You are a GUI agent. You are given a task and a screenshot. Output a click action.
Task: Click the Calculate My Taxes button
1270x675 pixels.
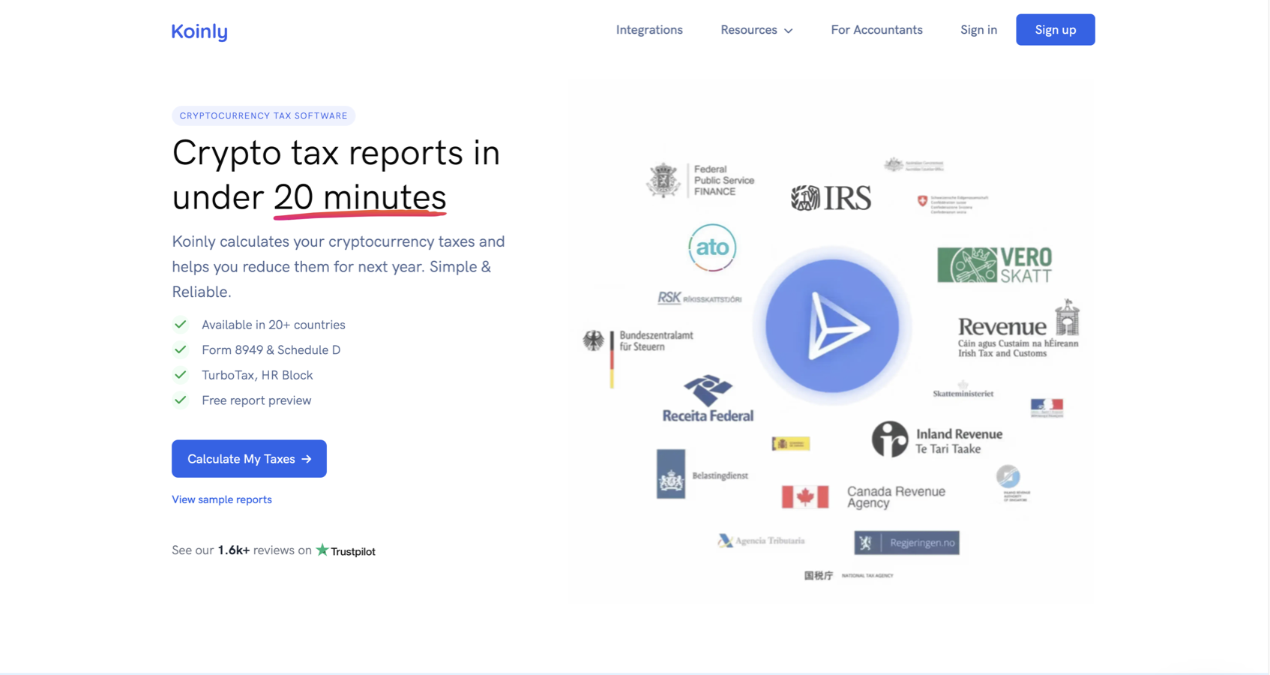[x=249, y=458]
